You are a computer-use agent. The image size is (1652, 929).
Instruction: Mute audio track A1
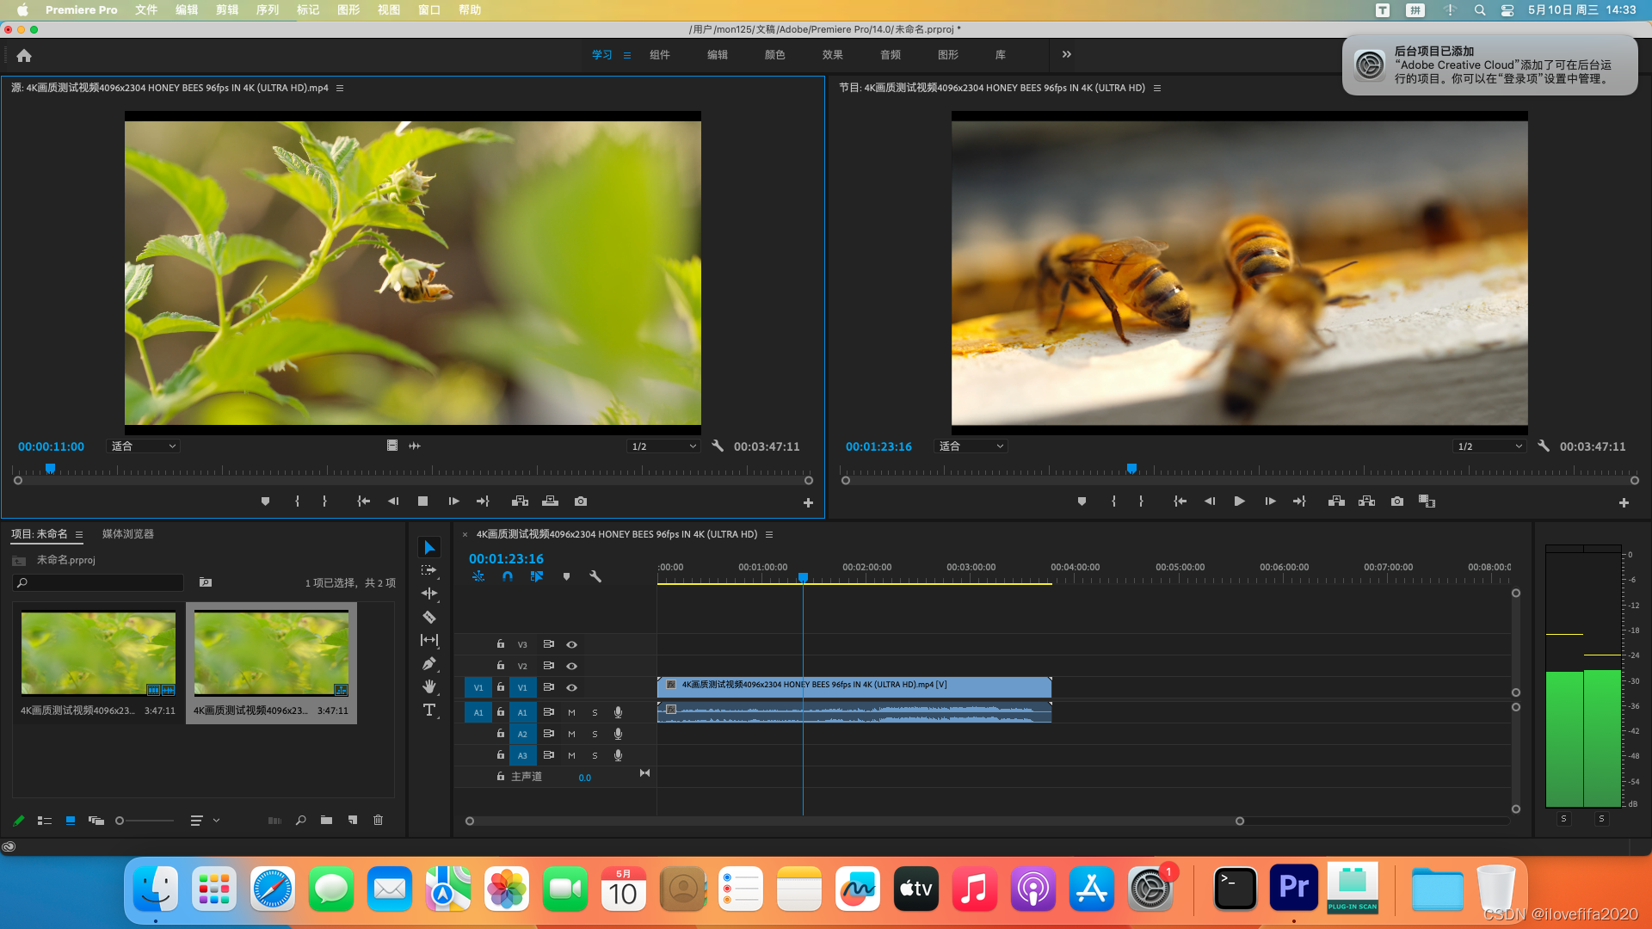click(x=571, y=712)
